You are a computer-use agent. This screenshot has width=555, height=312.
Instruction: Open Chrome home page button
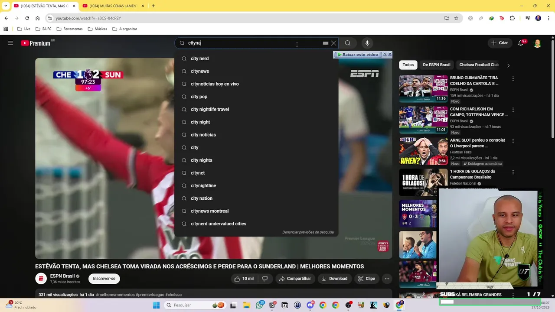pyautogui.click(x=38, y=18)
